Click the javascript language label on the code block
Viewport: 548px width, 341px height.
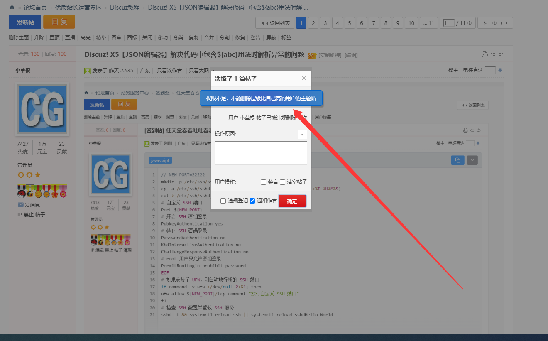click(x=160, y=160)
